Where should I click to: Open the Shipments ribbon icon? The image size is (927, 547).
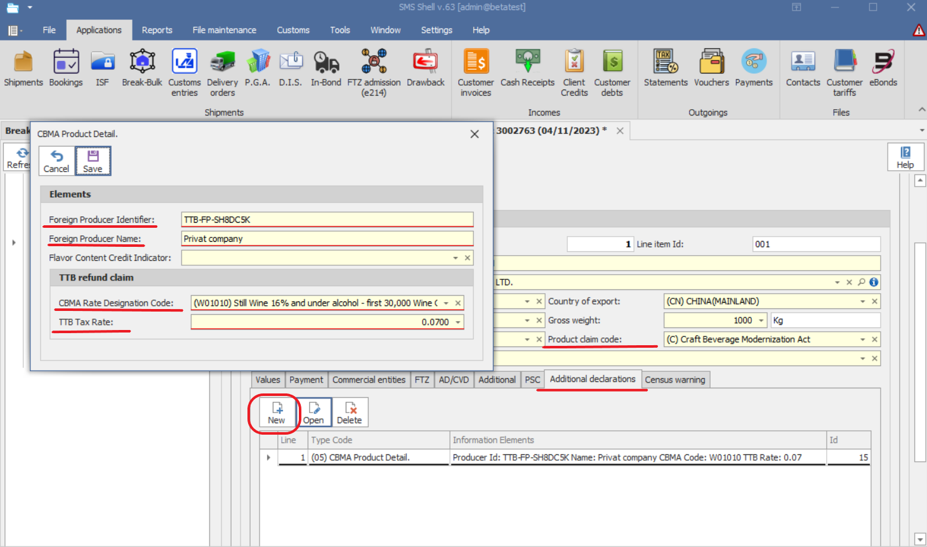[23, 69]
